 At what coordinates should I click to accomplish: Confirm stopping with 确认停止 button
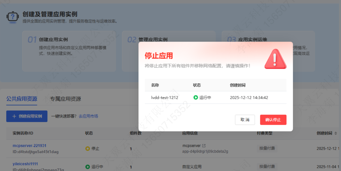pyautogui.click(x=273, y=120)
